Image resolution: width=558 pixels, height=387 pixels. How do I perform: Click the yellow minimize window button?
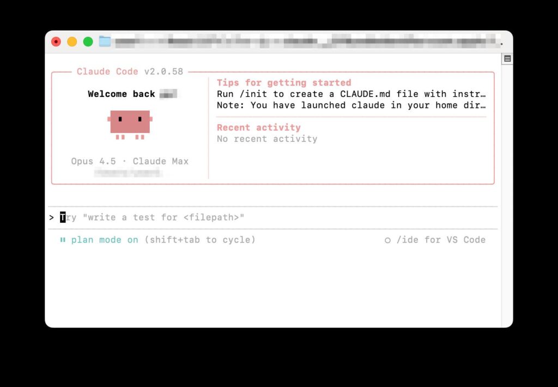pyautogui.click(x=72, y=41)
